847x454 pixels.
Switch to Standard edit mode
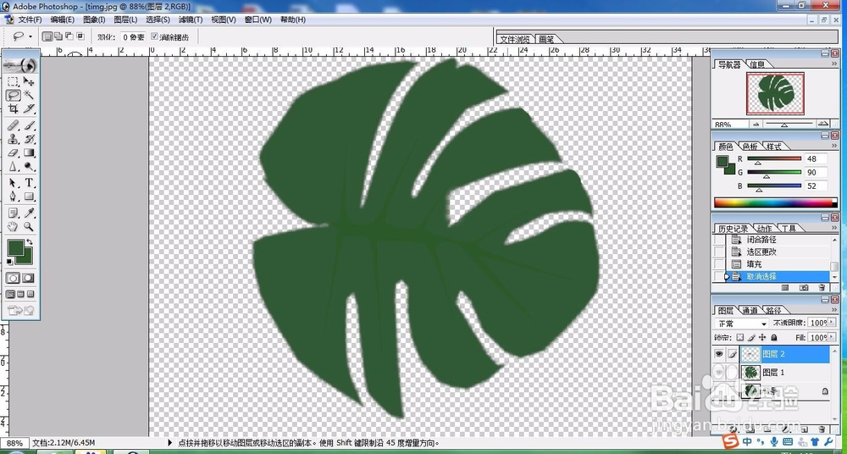(x=13, y=279)
